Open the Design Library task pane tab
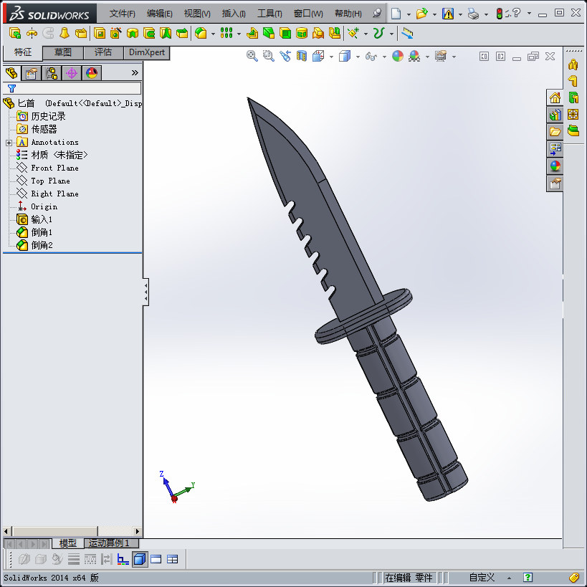 555,115
